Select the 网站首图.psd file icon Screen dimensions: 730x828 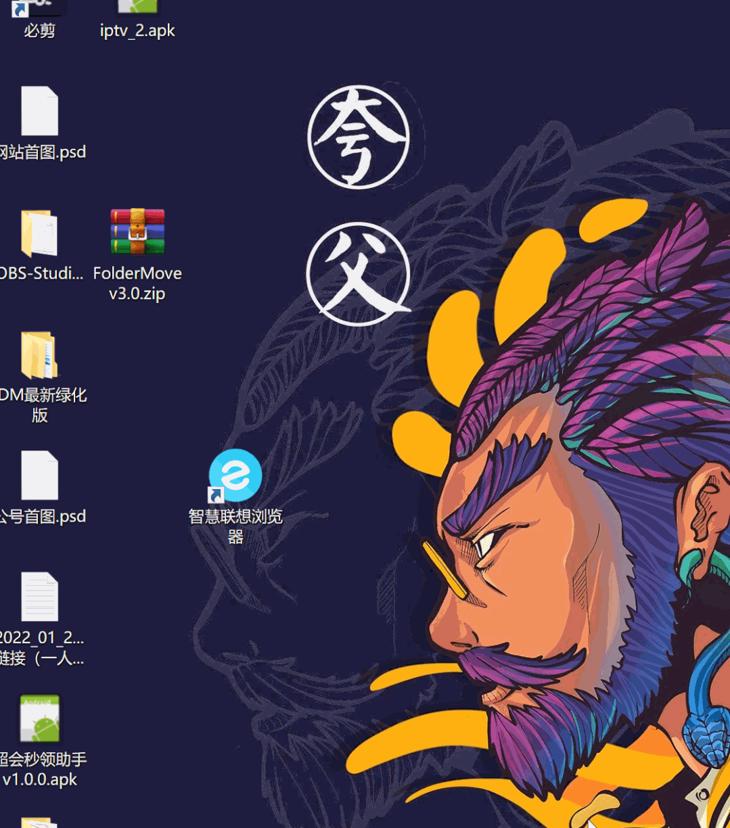point(39,111)
